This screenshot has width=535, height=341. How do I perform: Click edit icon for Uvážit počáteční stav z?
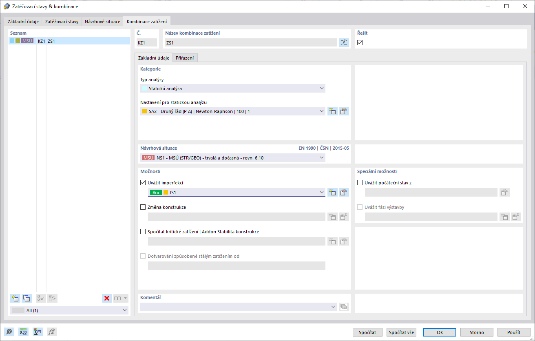click(505, 193)
